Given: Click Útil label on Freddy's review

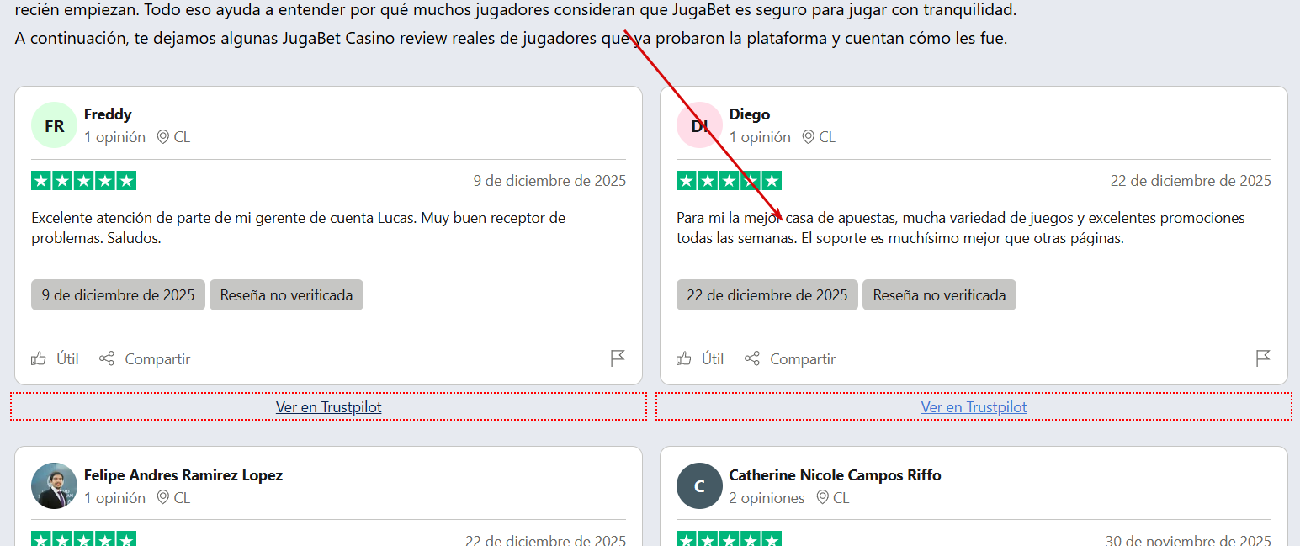Looking at the screenshot, I should [67, 359].
